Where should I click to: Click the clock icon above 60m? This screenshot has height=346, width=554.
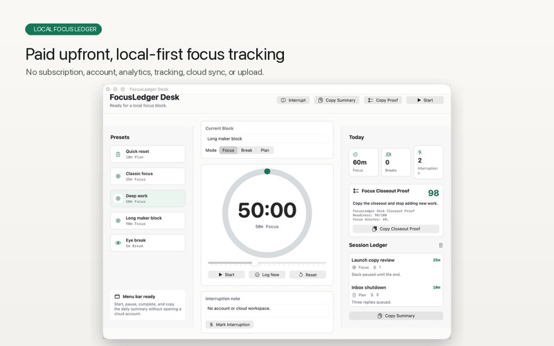pyautogui.click(x=355, y=154)
